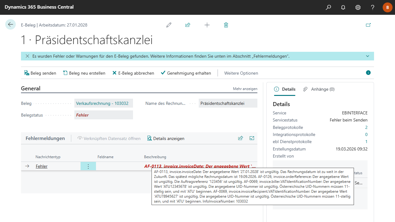Open the row options three-dot menu
The width and height of the screenshot is (395, 222).
[x=88, y=166]
